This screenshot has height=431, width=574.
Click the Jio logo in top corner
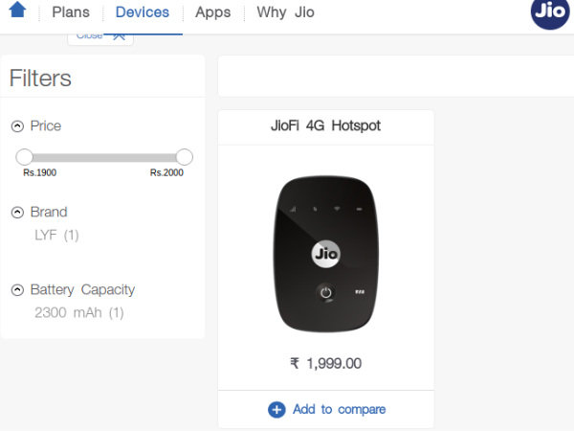tap(551, 12)
